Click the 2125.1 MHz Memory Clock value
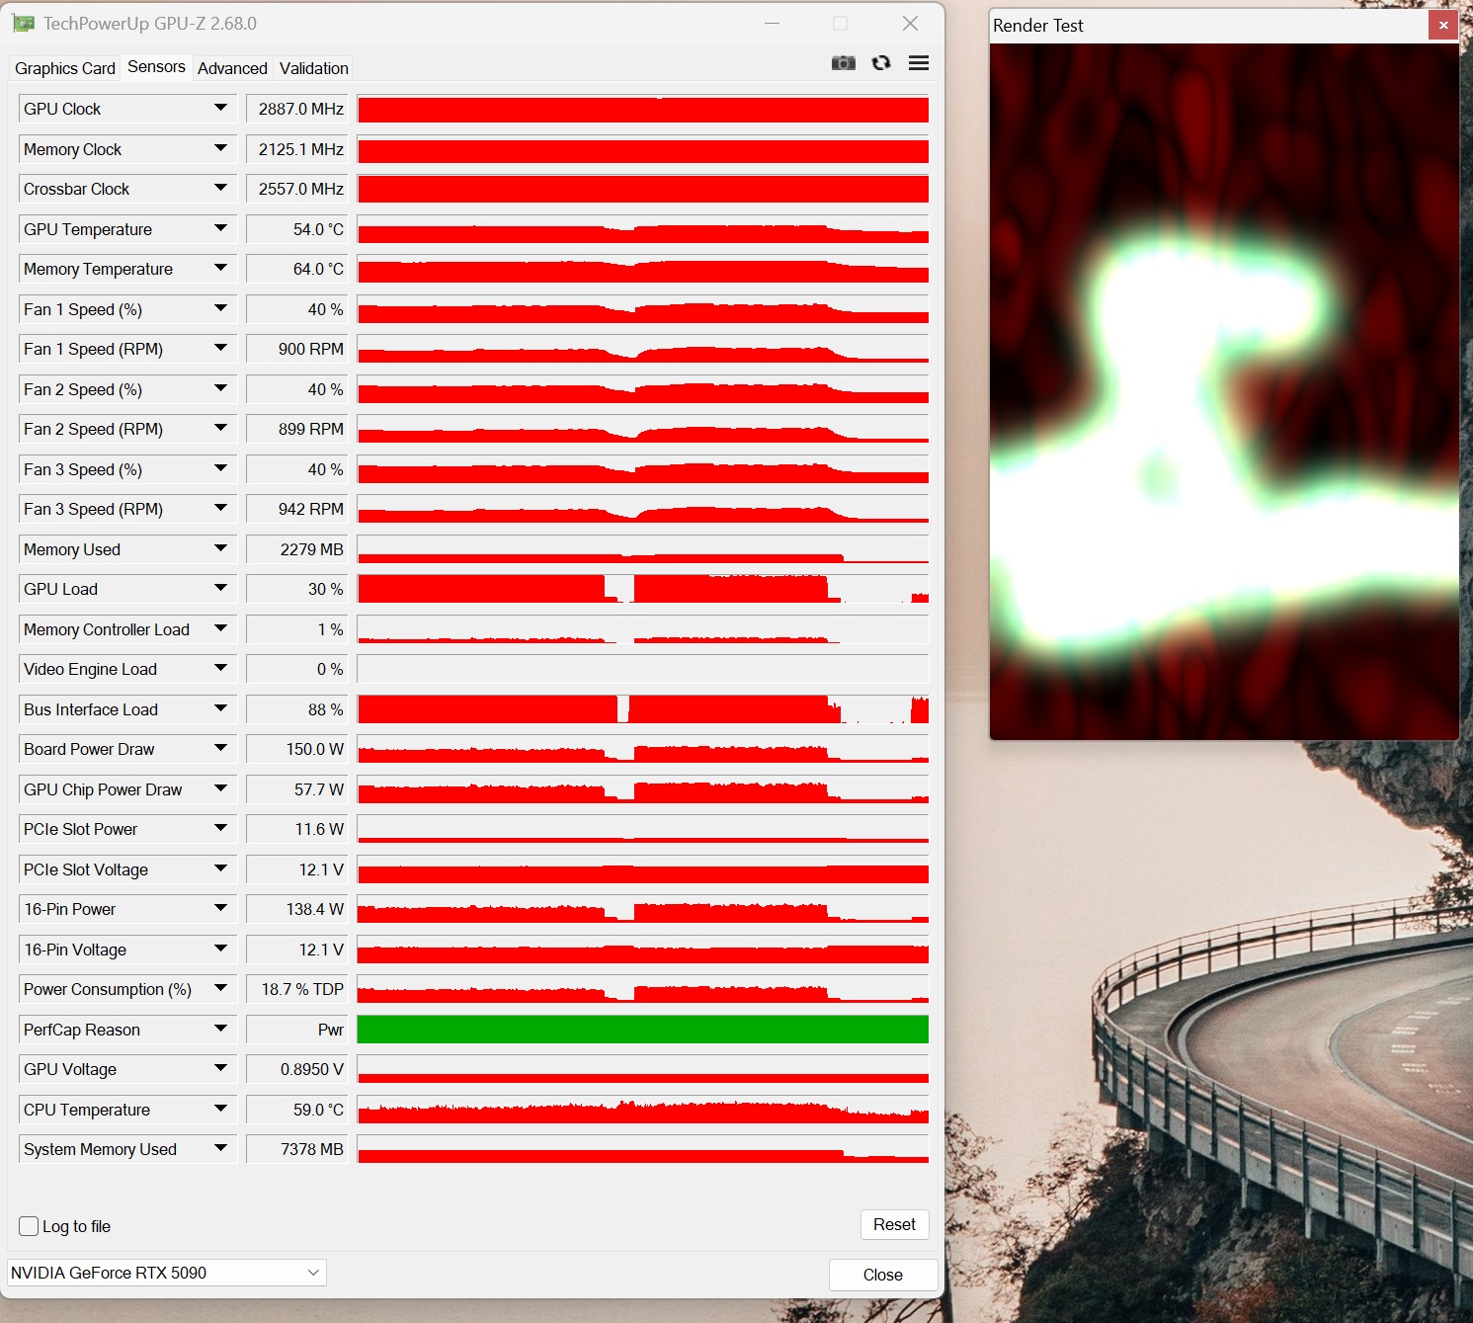The width and height of the screenshot is (1473, 1323). [x=297, y=149]
